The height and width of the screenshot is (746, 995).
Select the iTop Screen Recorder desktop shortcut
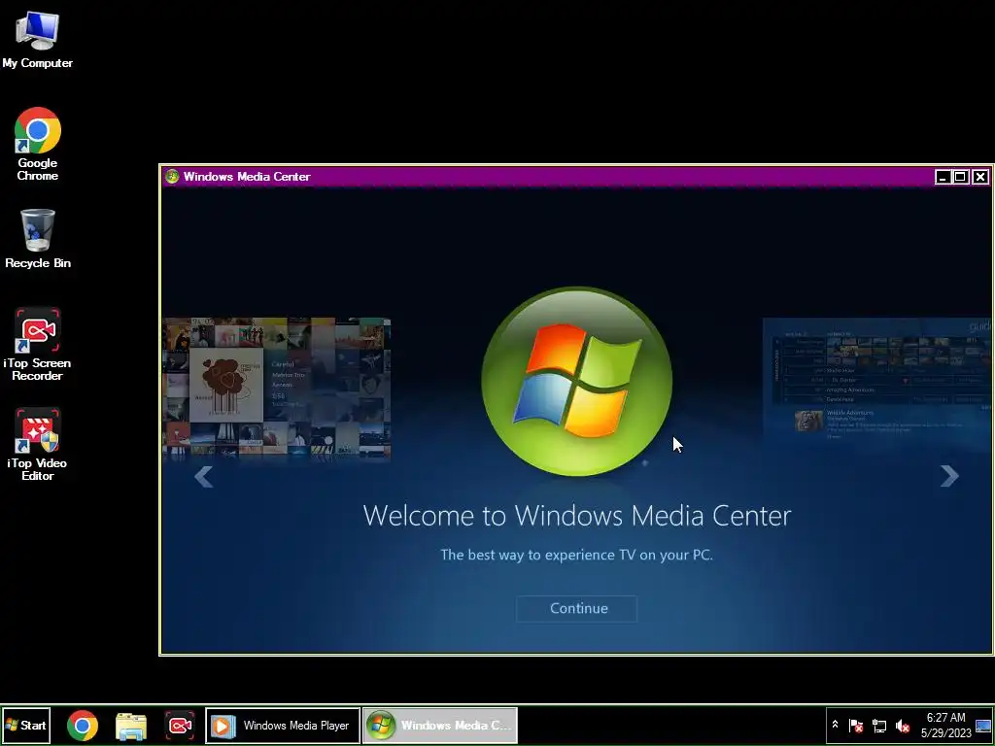pyautogui.click(x=38, y=345)
